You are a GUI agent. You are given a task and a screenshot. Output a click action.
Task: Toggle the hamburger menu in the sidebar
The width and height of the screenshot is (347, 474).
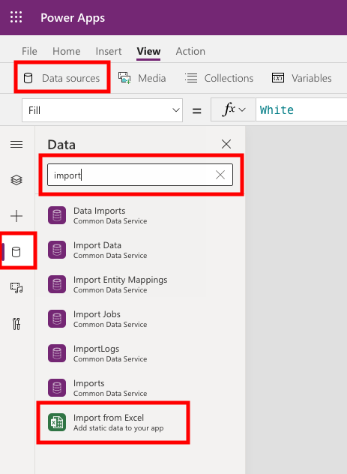(x=16, y=145)
